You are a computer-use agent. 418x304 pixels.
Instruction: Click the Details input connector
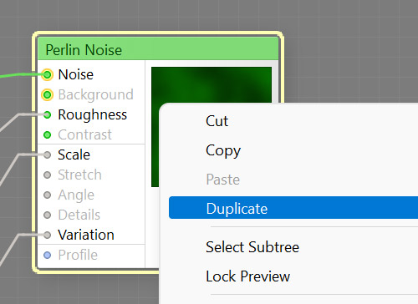[48, 215]
